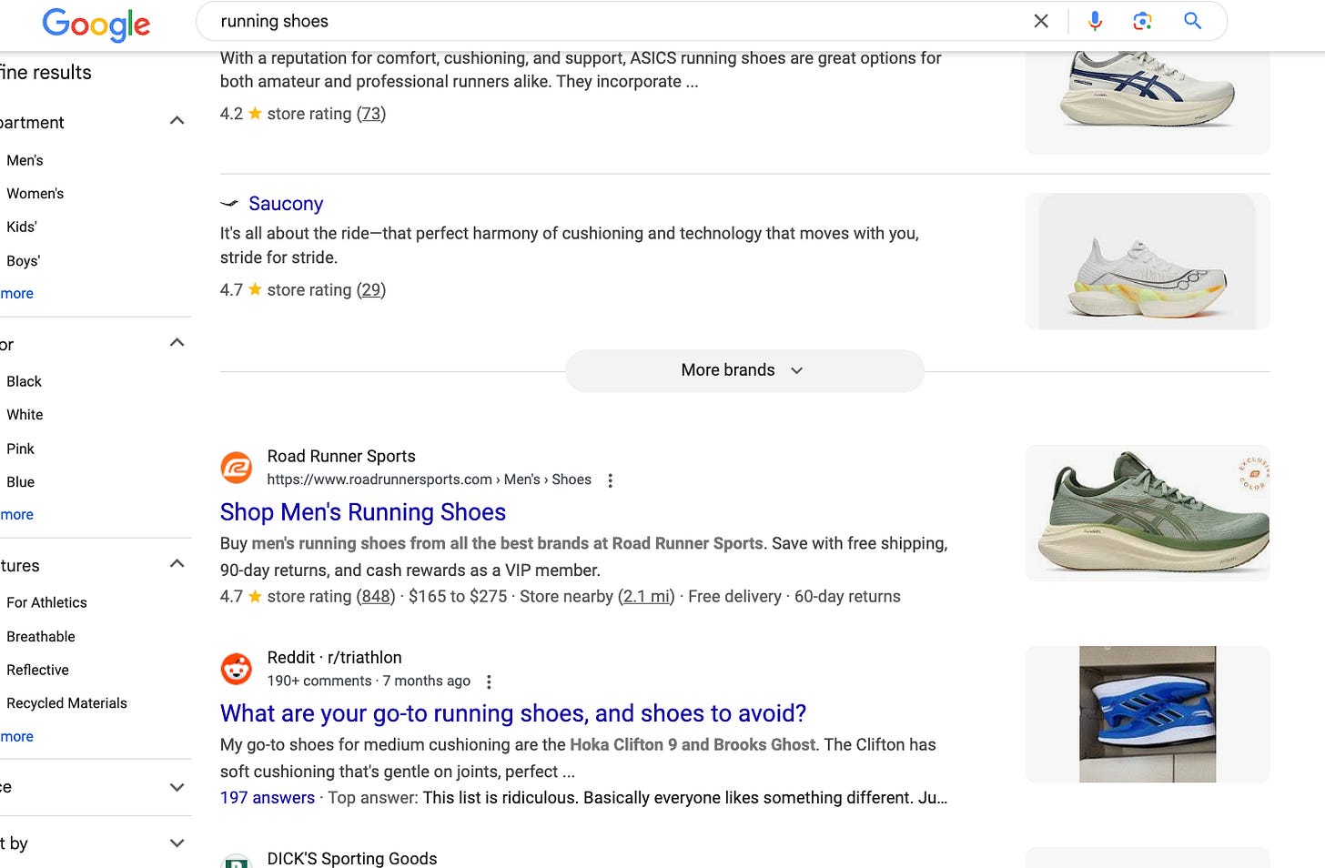Viewport: 1325px width, 868px height.
Task: Filter by Men's department
Action: click(25, 160)
